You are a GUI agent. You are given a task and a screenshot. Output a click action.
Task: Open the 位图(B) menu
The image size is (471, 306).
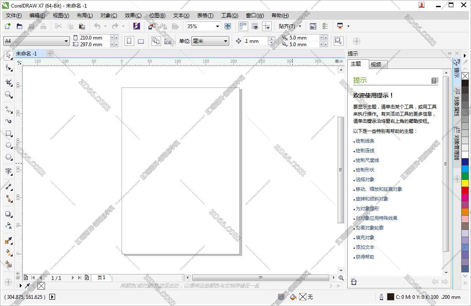(x=157, y=15)
